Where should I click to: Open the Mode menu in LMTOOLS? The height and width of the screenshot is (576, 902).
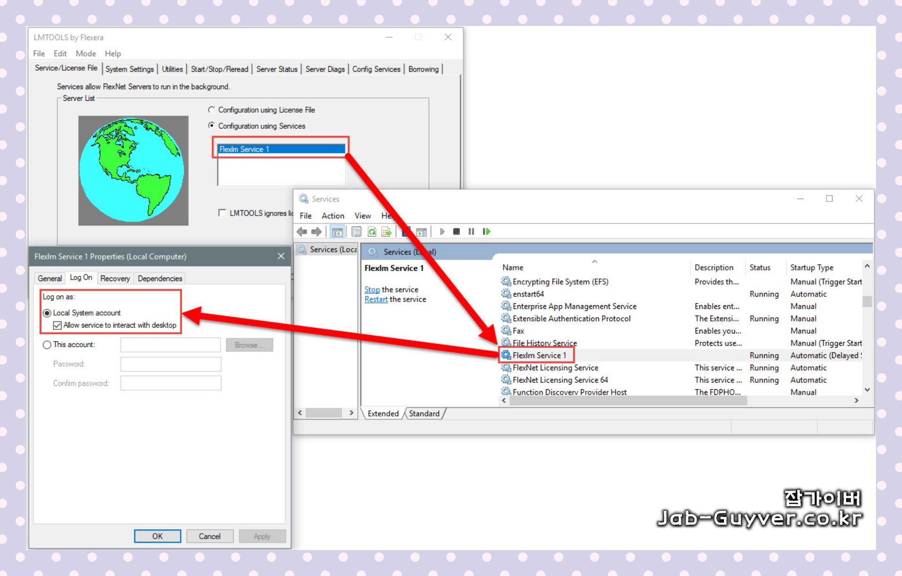point(86,54)
